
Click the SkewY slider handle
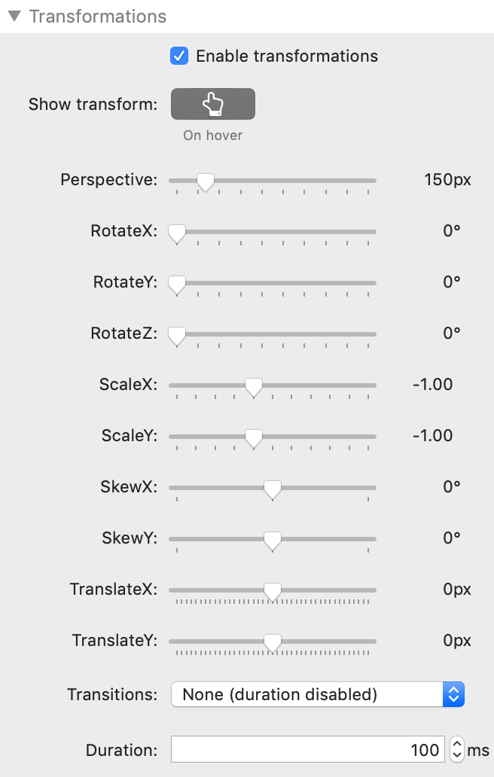click(x=273, y=540)
